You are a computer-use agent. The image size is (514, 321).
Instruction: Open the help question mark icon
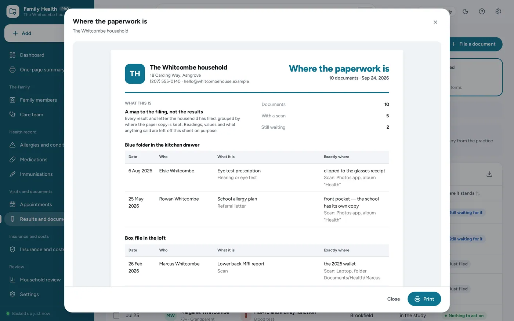coord(482,11)
